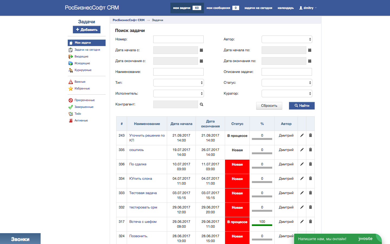Click the magnifier icon next to Контрагент
Image resolution: width=390 pixels, height=244 pixels.
tap(201, 104)
